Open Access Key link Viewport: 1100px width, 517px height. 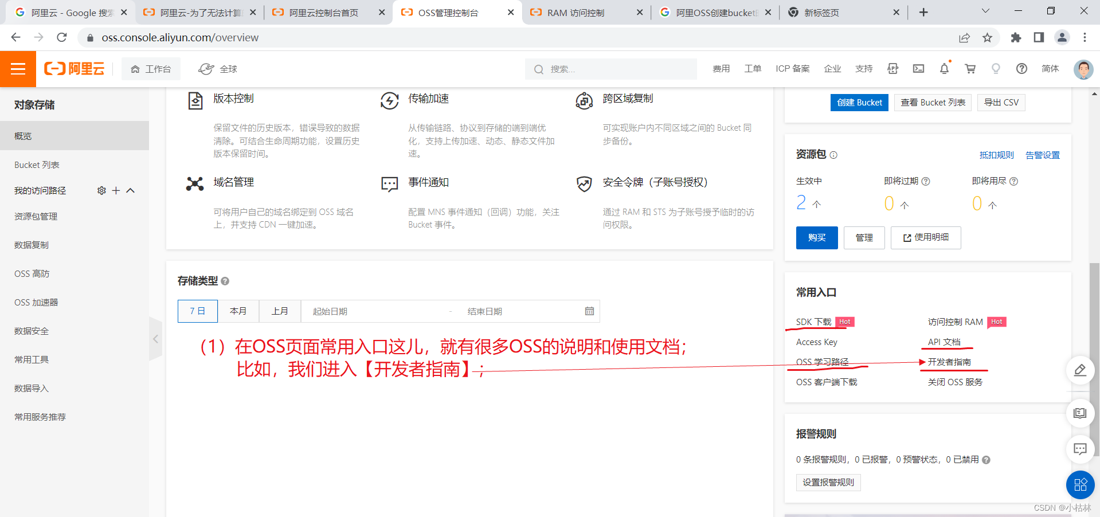816,342
